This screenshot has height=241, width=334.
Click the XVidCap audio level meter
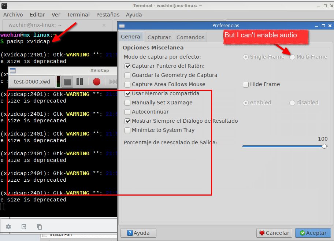tap(58, 82)
